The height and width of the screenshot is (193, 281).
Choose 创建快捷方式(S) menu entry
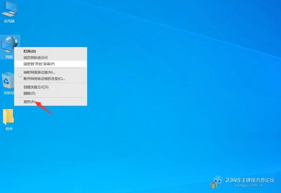(x=51, y=87)
